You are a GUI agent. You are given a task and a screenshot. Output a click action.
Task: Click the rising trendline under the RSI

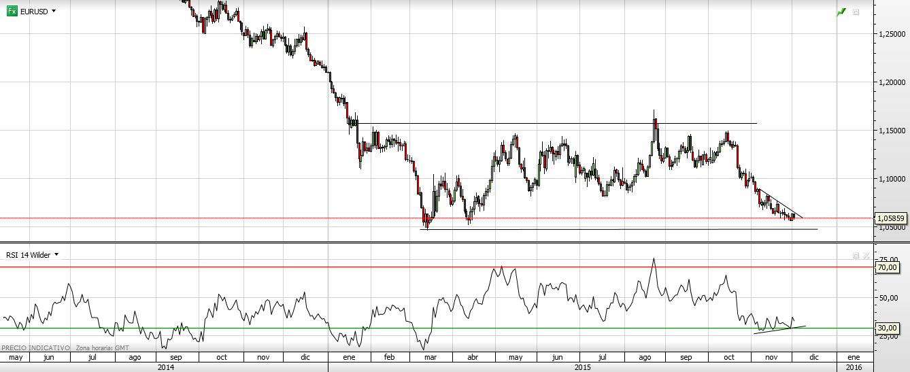pos(779,330)
